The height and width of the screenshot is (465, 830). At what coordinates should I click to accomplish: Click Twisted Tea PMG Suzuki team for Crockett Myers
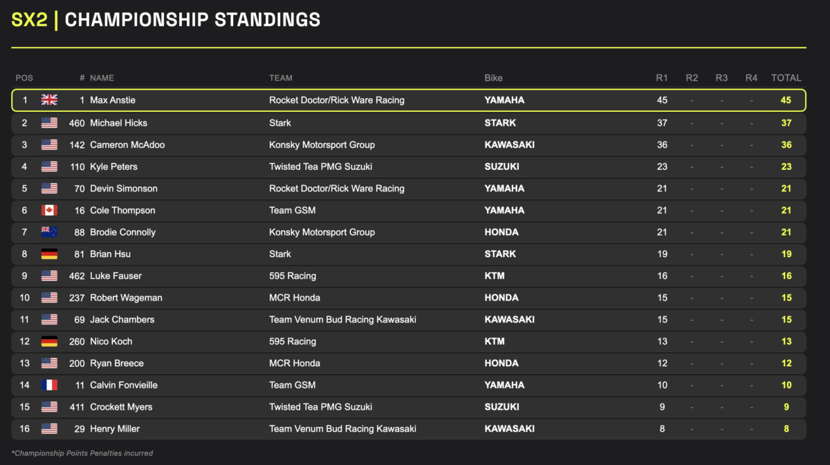tap(326, 407)
